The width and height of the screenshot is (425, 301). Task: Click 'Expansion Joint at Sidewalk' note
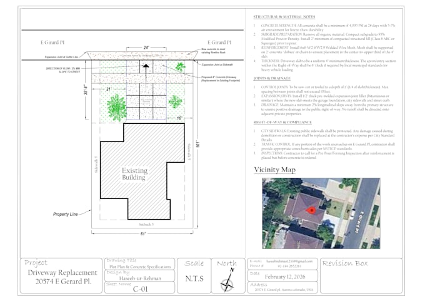217,64
